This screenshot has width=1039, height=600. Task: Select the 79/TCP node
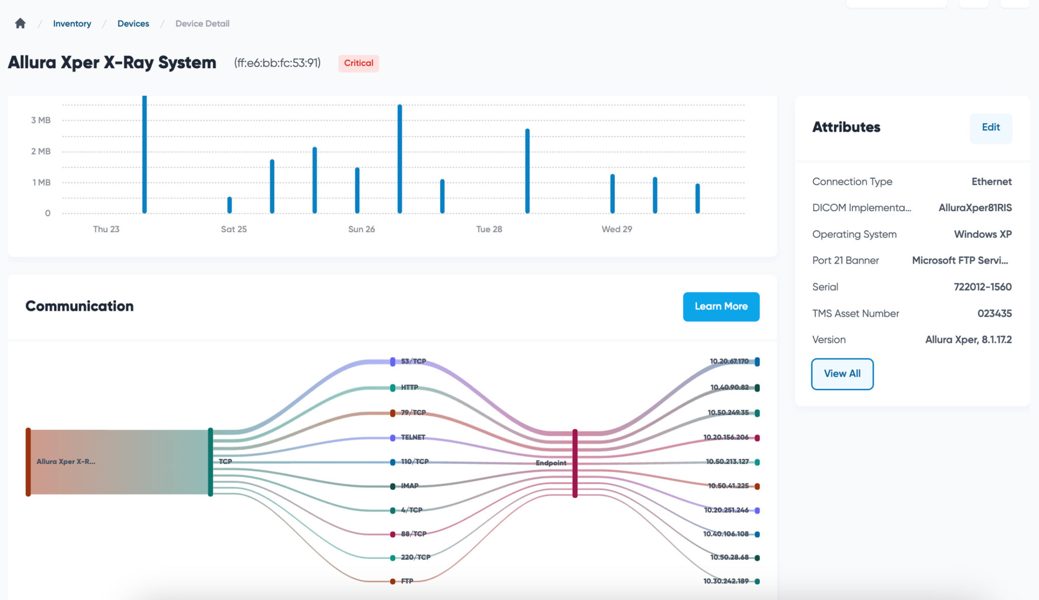point(393,413)
